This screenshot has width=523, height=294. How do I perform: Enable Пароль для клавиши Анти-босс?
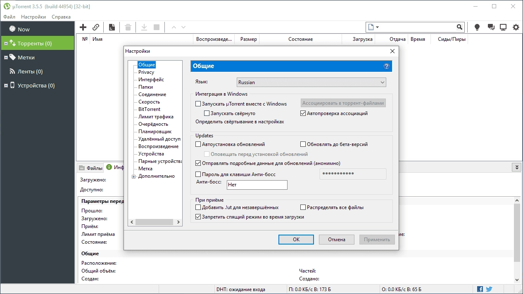tap(198, 174)
